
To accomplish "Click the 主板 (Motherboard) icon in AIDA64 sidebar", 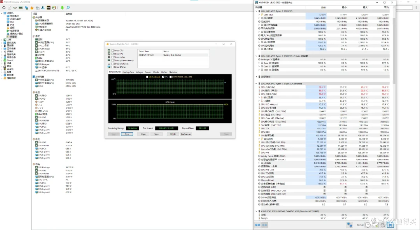I will tap(6, 40).
